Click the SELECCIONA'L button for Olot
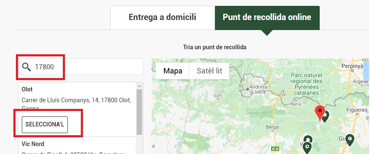 (45, 125)
